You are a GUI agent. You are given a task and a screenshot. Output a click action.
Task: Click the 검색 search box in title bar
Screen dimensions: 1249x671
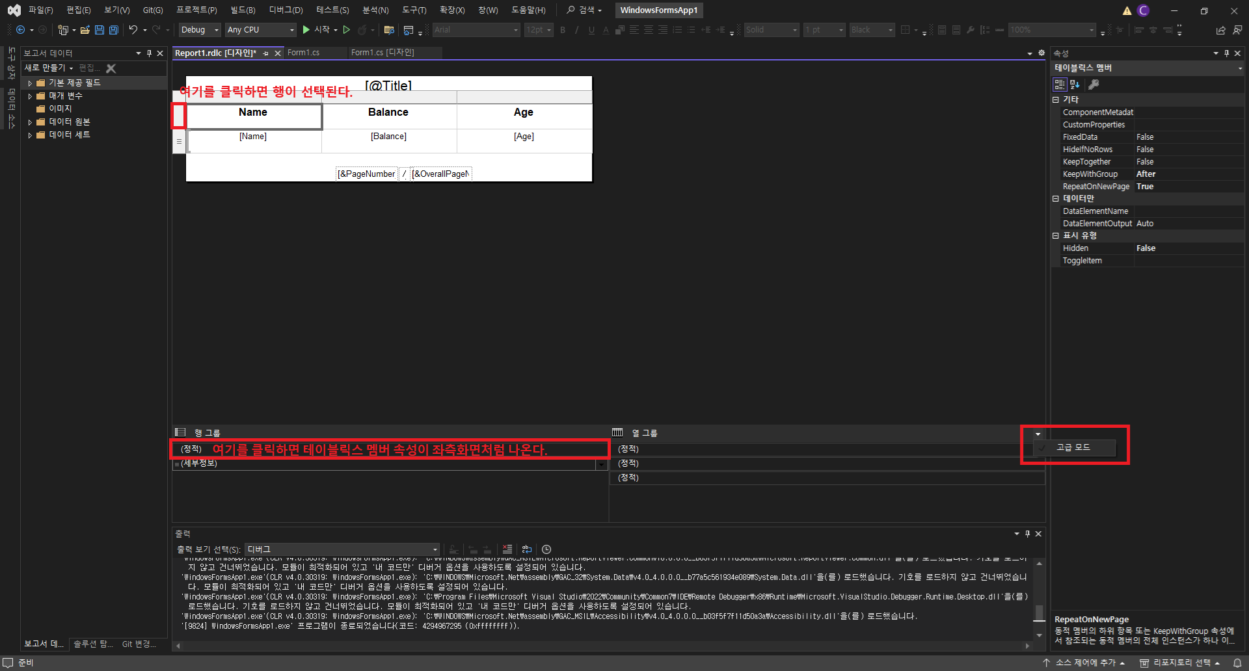click(x=584, y=10)
